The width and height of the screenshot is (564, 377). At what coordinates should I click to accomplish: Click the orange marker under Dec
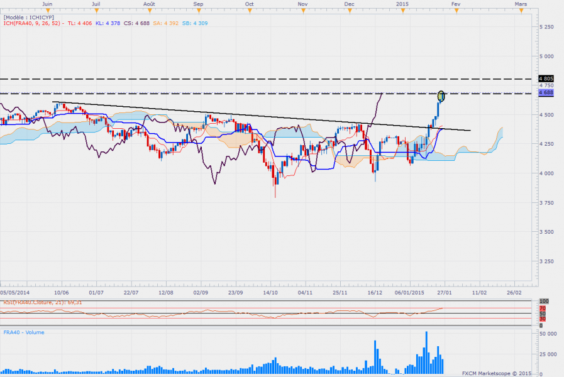[x=350, y=11]
